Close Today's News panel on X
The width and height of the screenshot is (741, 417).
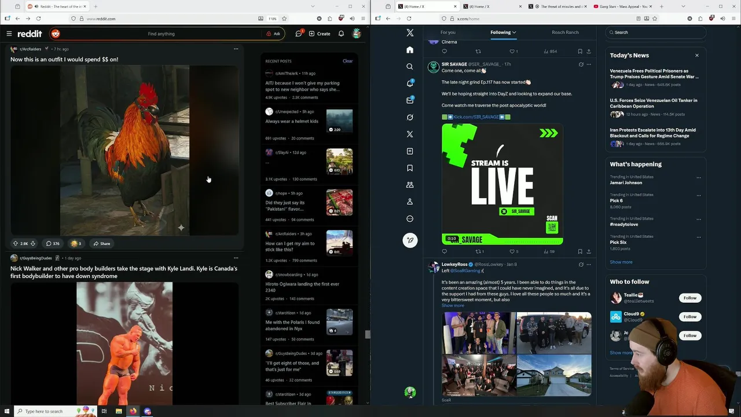tap(697, 56)
